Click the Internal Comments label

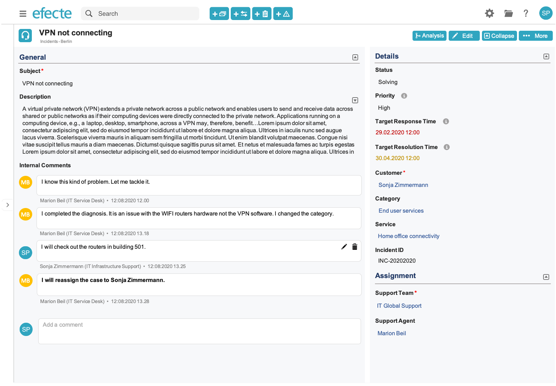[45, 165]
